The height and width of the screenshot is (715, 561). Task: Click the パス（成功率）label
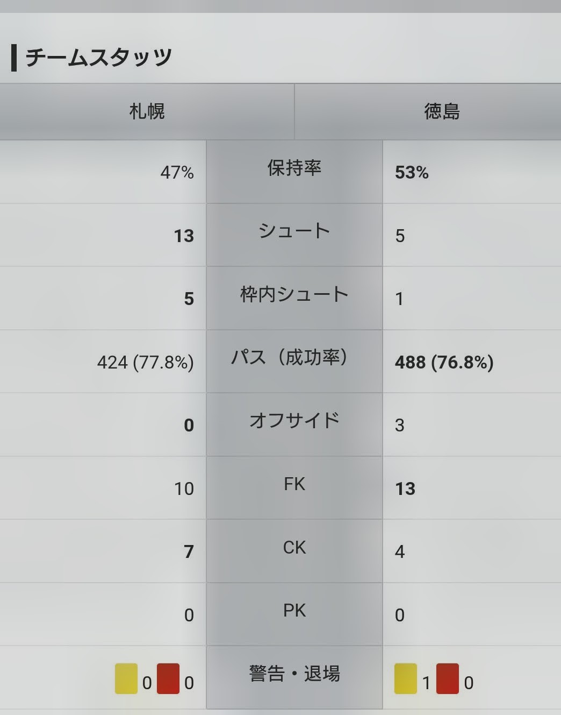pyautogui.click(x=289, y=357)
